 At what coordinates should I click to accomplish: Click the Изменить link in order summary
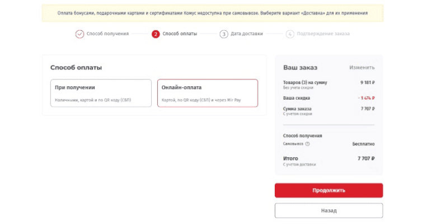[362, 68]
